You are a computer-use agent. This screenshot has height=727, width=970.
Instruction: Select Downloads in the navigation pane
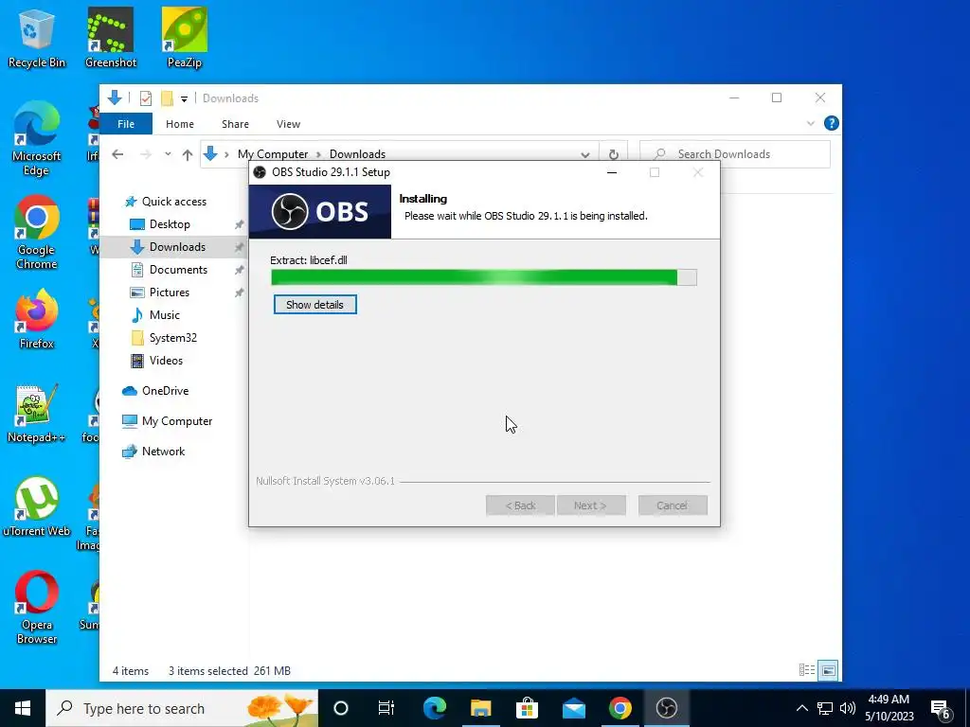coord(177,247)
